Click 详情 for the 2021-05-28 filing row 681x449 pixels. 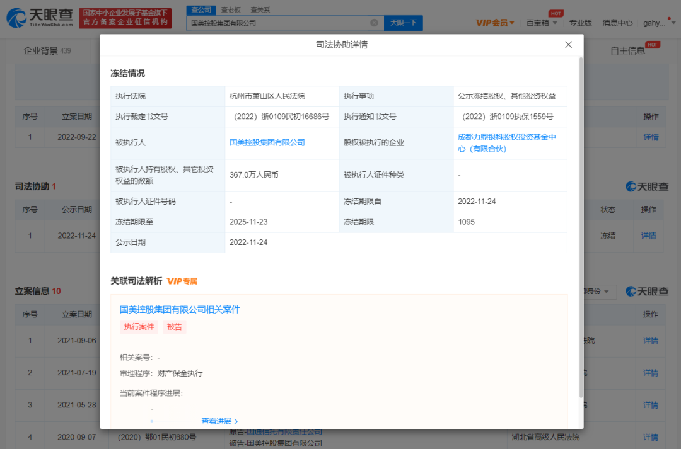coord(651,405)
